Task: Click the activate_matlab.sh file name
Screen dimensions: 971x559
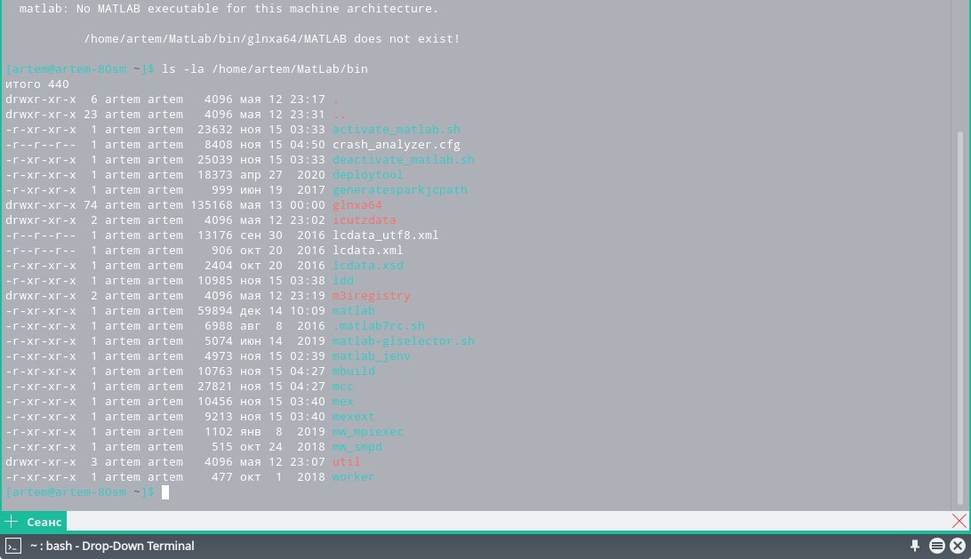Action: tap(397, 130)
